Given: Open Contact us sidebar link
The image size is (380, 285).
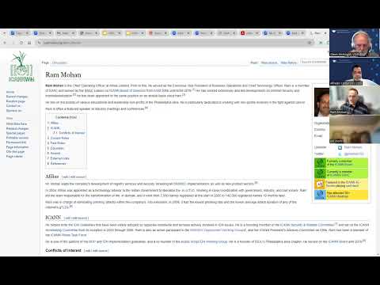Looking at the screenshot, I should pyautogui.click(x=13, y=106).
